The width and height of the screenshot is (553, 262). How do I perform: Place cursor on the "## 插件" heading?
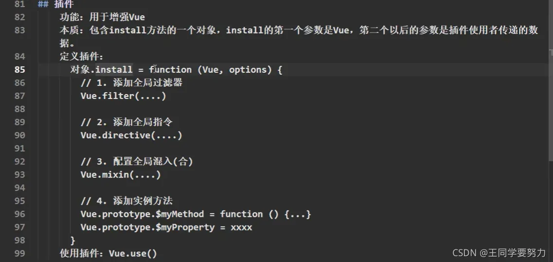pyautogui.click(x=56, y=4)
